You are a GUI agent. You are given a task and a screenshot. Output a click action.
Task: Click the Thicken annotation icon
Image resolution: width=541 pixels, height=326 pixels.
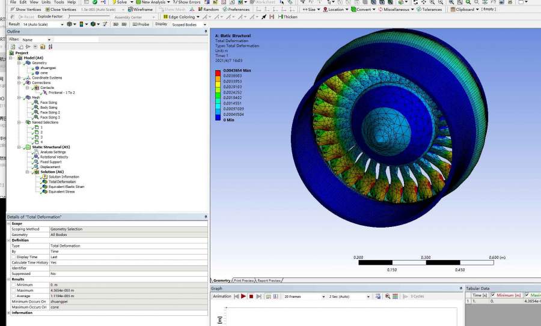pyautogui.click(x=287, y=17)
